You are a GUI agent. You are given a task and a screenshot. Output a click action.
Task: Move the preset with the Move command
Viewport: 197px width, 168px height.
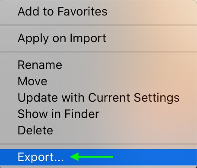[x=98, y=81]
